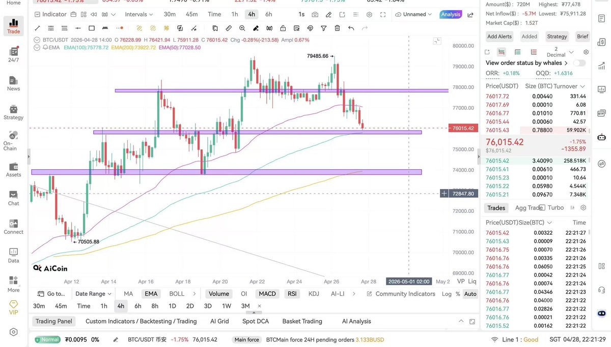611x347 pixels.
Task: Click the delete drawings trash icon
Action: (x=338, y=28)
